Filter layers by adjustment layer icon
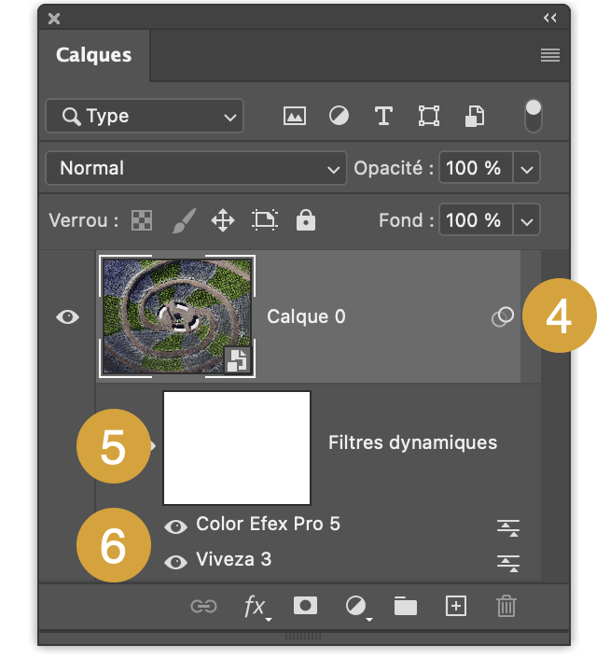Viewport: 610px width, 659px height. click(339, 116)
